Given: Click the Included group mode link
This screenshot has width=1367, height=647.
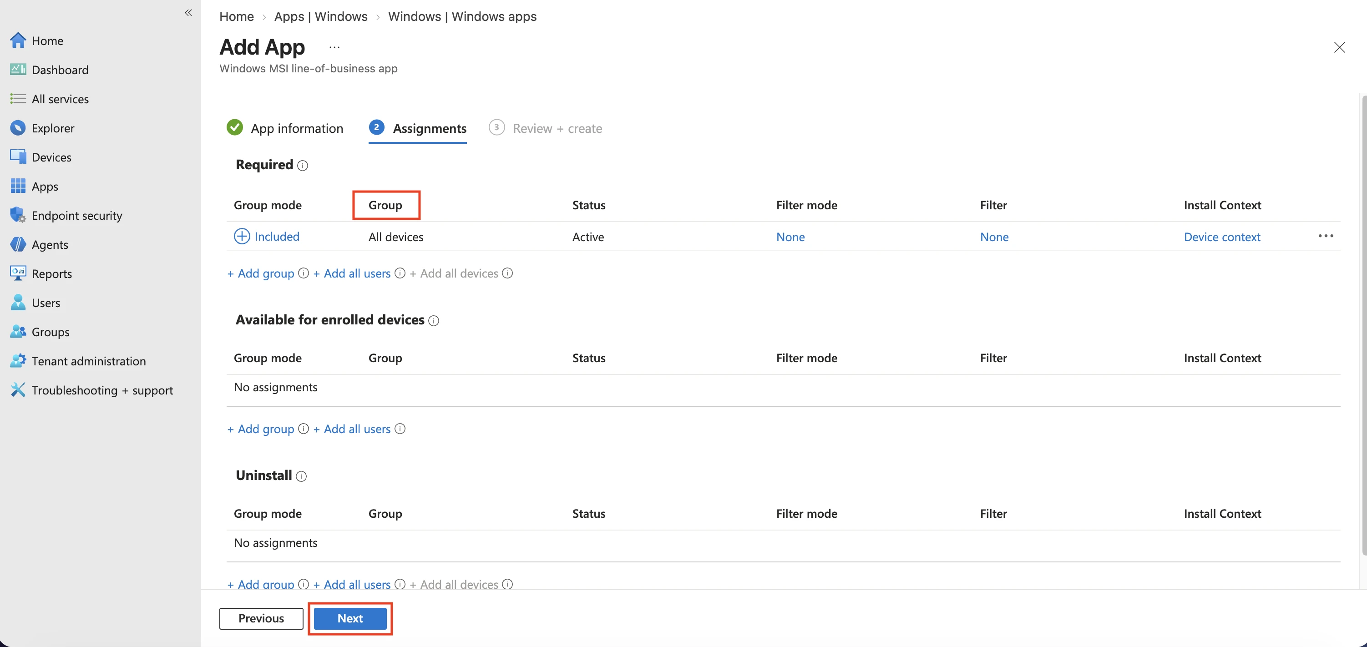Looking at the screenshot, I should (277, 236).
